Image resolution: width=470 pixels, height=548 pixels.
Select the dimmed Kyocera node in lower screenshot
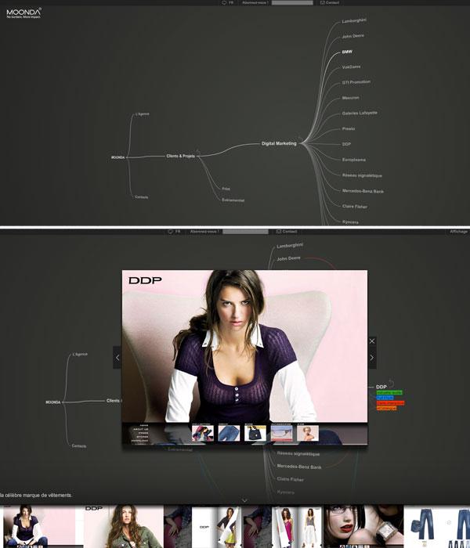(285, 492)
